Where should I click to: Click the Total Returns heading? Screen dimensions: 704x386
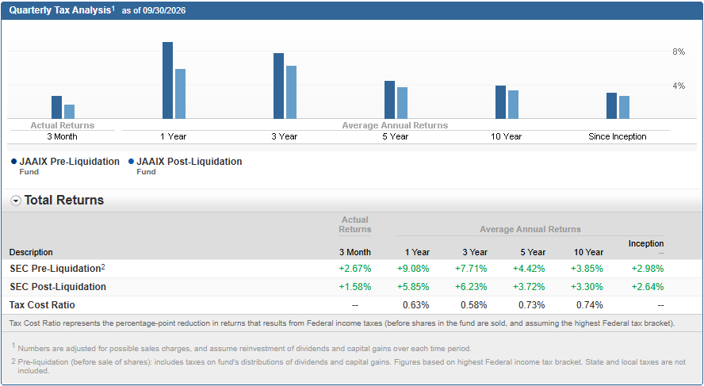tap(63, 201)
